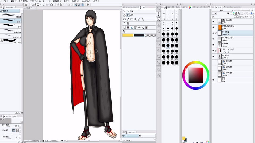Screen dimensions: 255x143
Task: Choose brush size 20 preset
Action: coord(176,29)
